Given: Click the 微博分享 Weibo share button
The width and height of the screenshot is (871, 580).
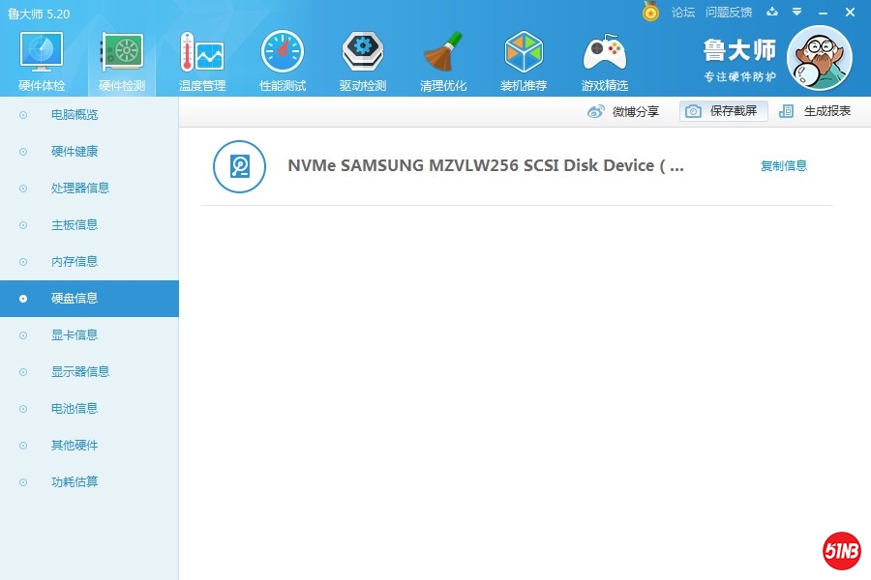Looking at the screenshot, I should [624, 111].
